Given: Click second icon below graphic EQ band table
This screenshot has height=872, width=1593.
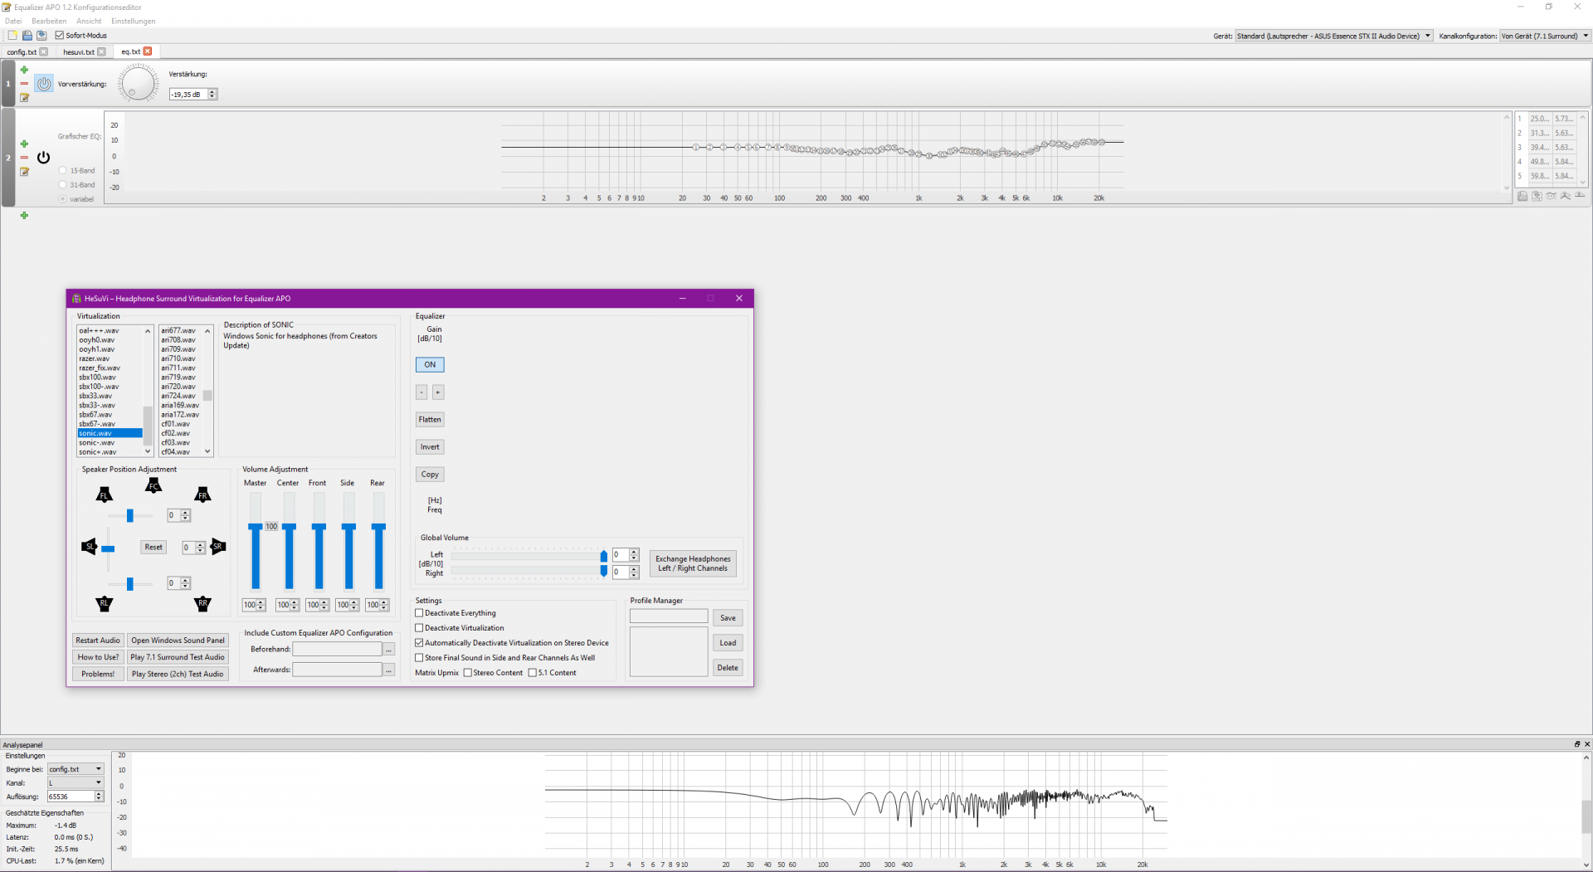Looking at the screenshot, I should (1537, 197).
